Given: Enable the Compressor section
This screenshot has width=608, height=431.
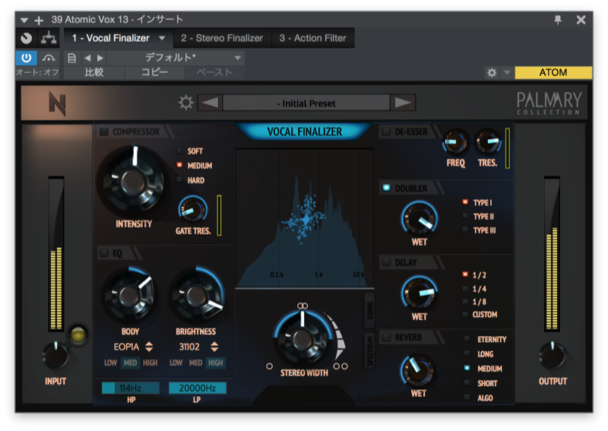Looking at the screenshot, I should tap(104, 132).
